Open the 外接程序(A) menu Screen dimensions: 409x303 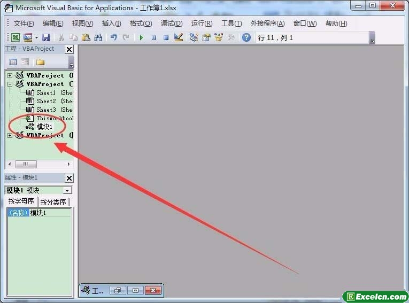pyautogui.click(x=268, y=24)
